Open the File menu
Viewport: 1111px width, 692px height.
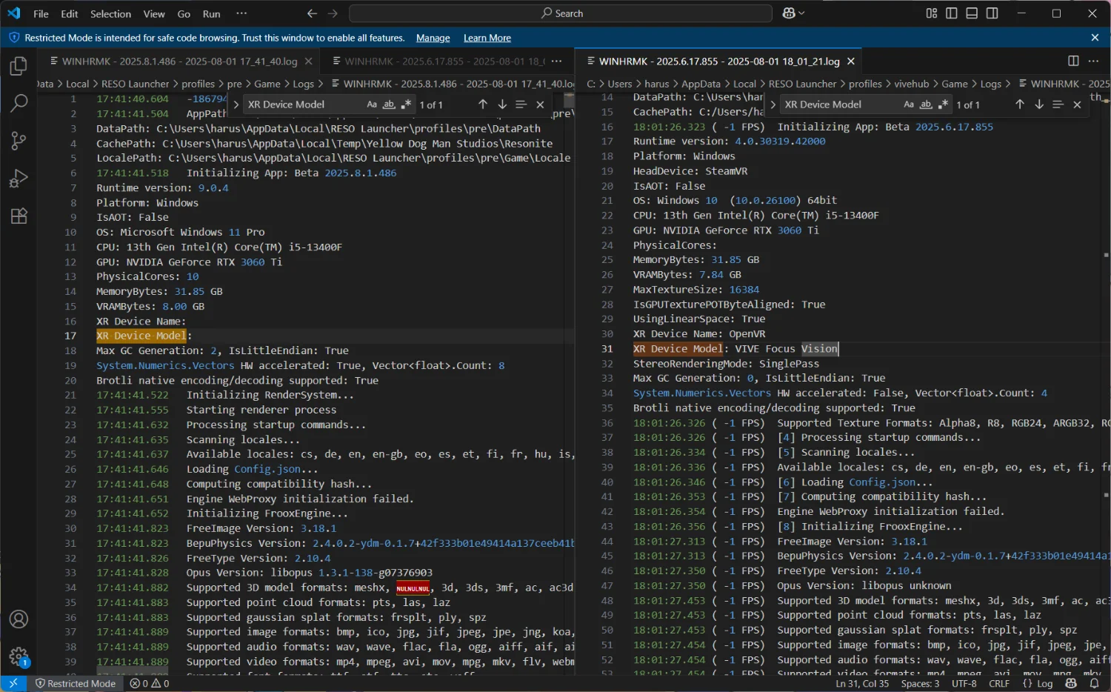[x=41, y=13]
